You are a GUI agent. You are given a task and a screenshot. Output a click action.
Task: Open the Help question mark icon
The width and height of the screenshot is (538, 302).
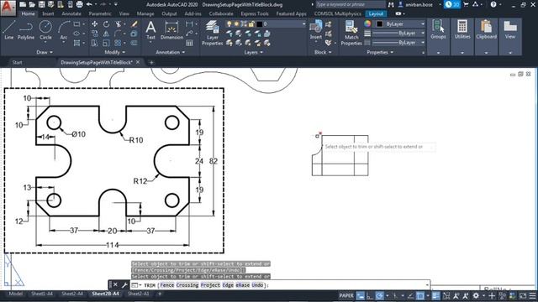493,4
